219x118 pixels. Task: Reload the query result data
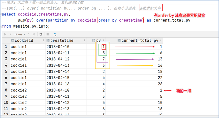41,34
